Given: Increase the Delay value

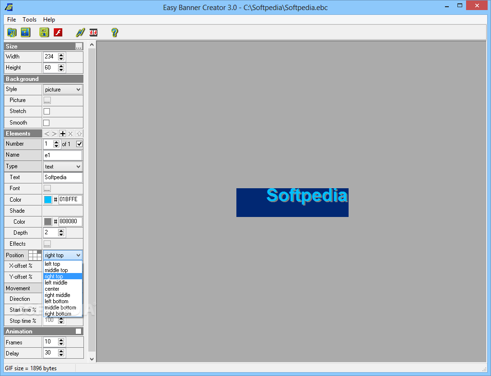Looking at the screenshot, I should 61,351.
